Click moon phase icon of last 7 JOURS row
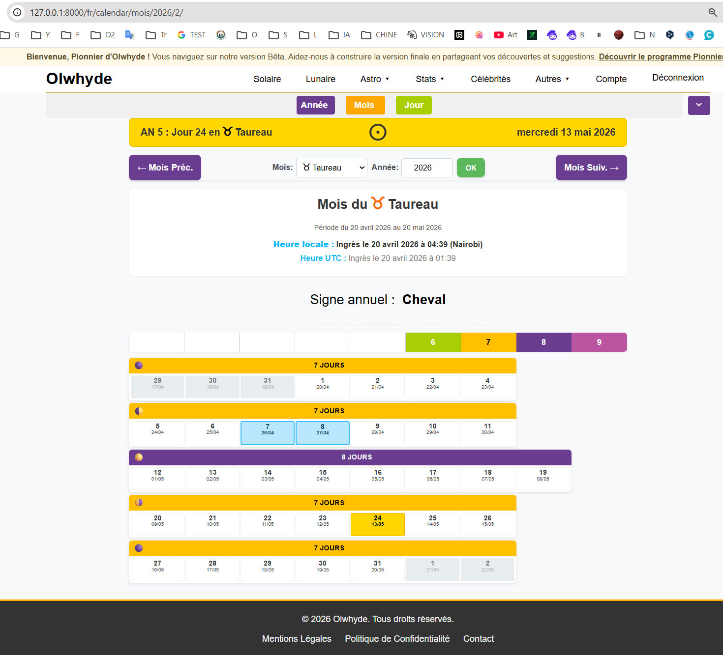Screen dimensions: 723x655 click(139, 548)
